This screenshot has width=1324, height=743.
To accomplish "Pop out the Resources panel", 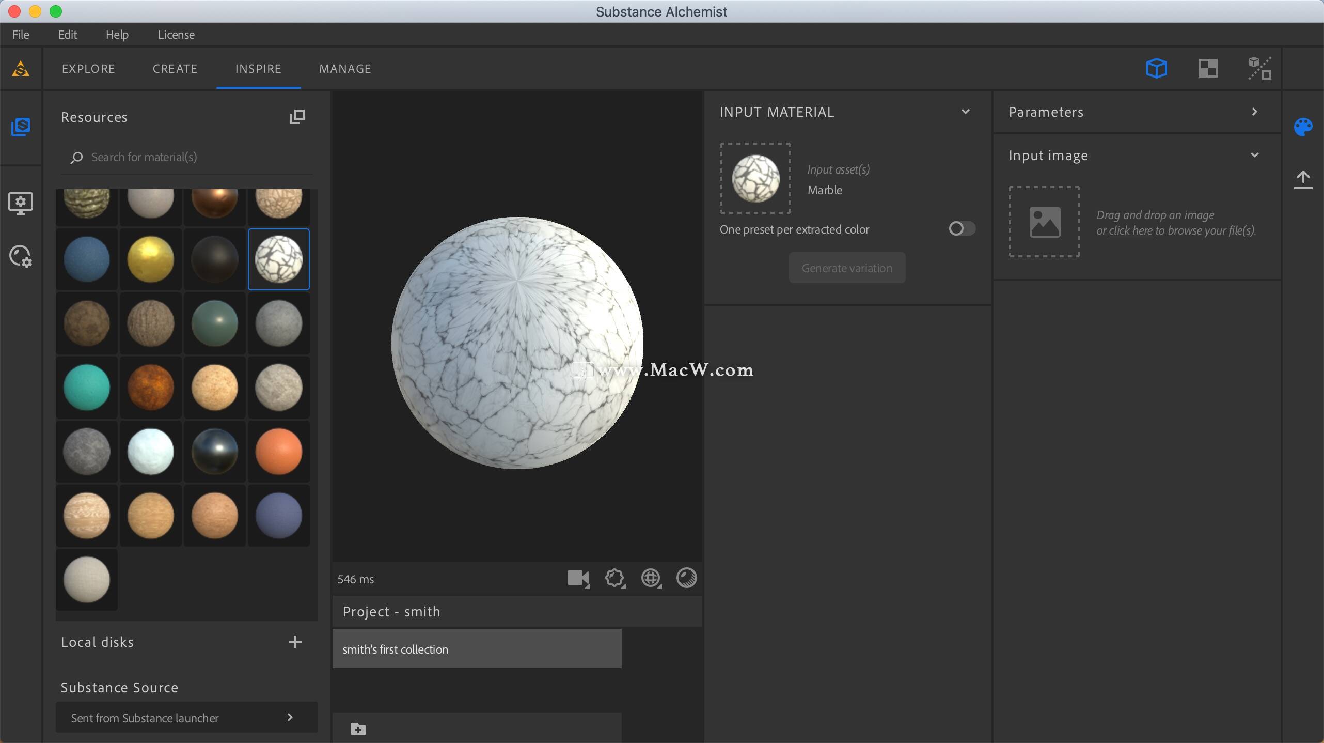I will (x=297, y=117).
